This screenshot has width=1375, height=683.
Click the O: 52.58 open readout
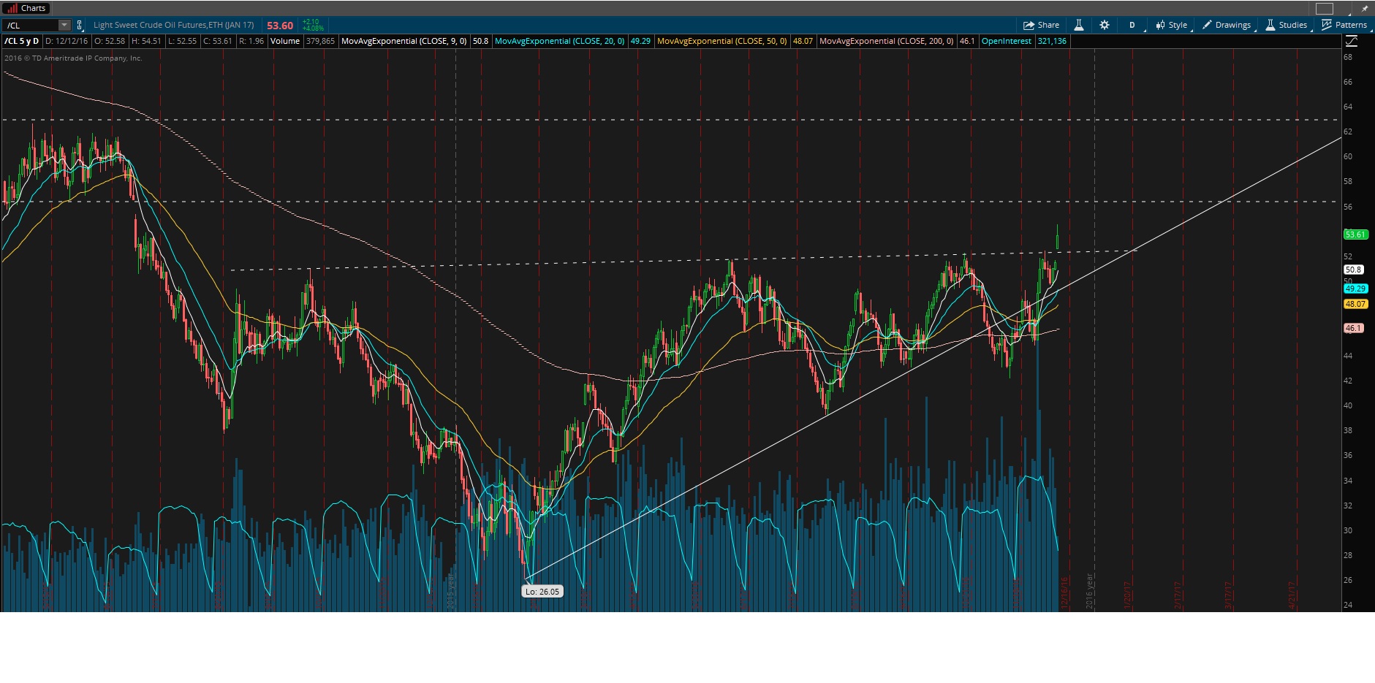click(110, 41)
